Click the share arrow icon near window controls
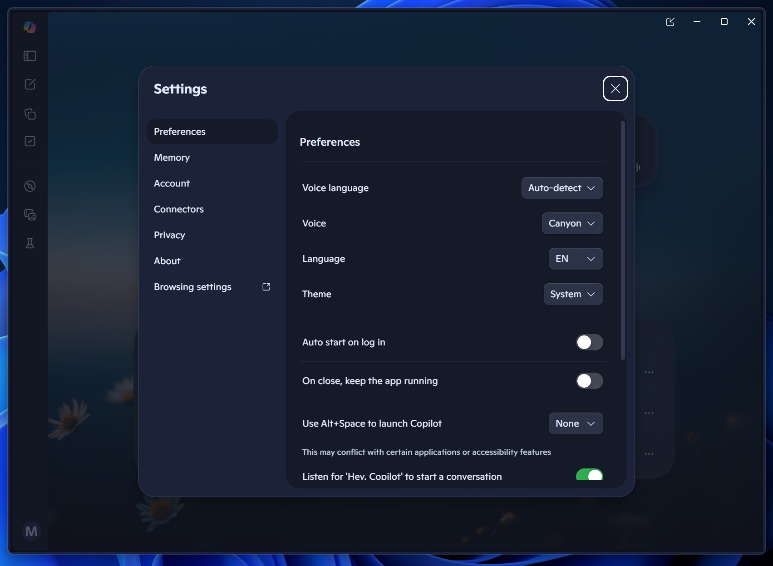The width and height of the screenshot is (773, 566). click(x=670, y=21)
